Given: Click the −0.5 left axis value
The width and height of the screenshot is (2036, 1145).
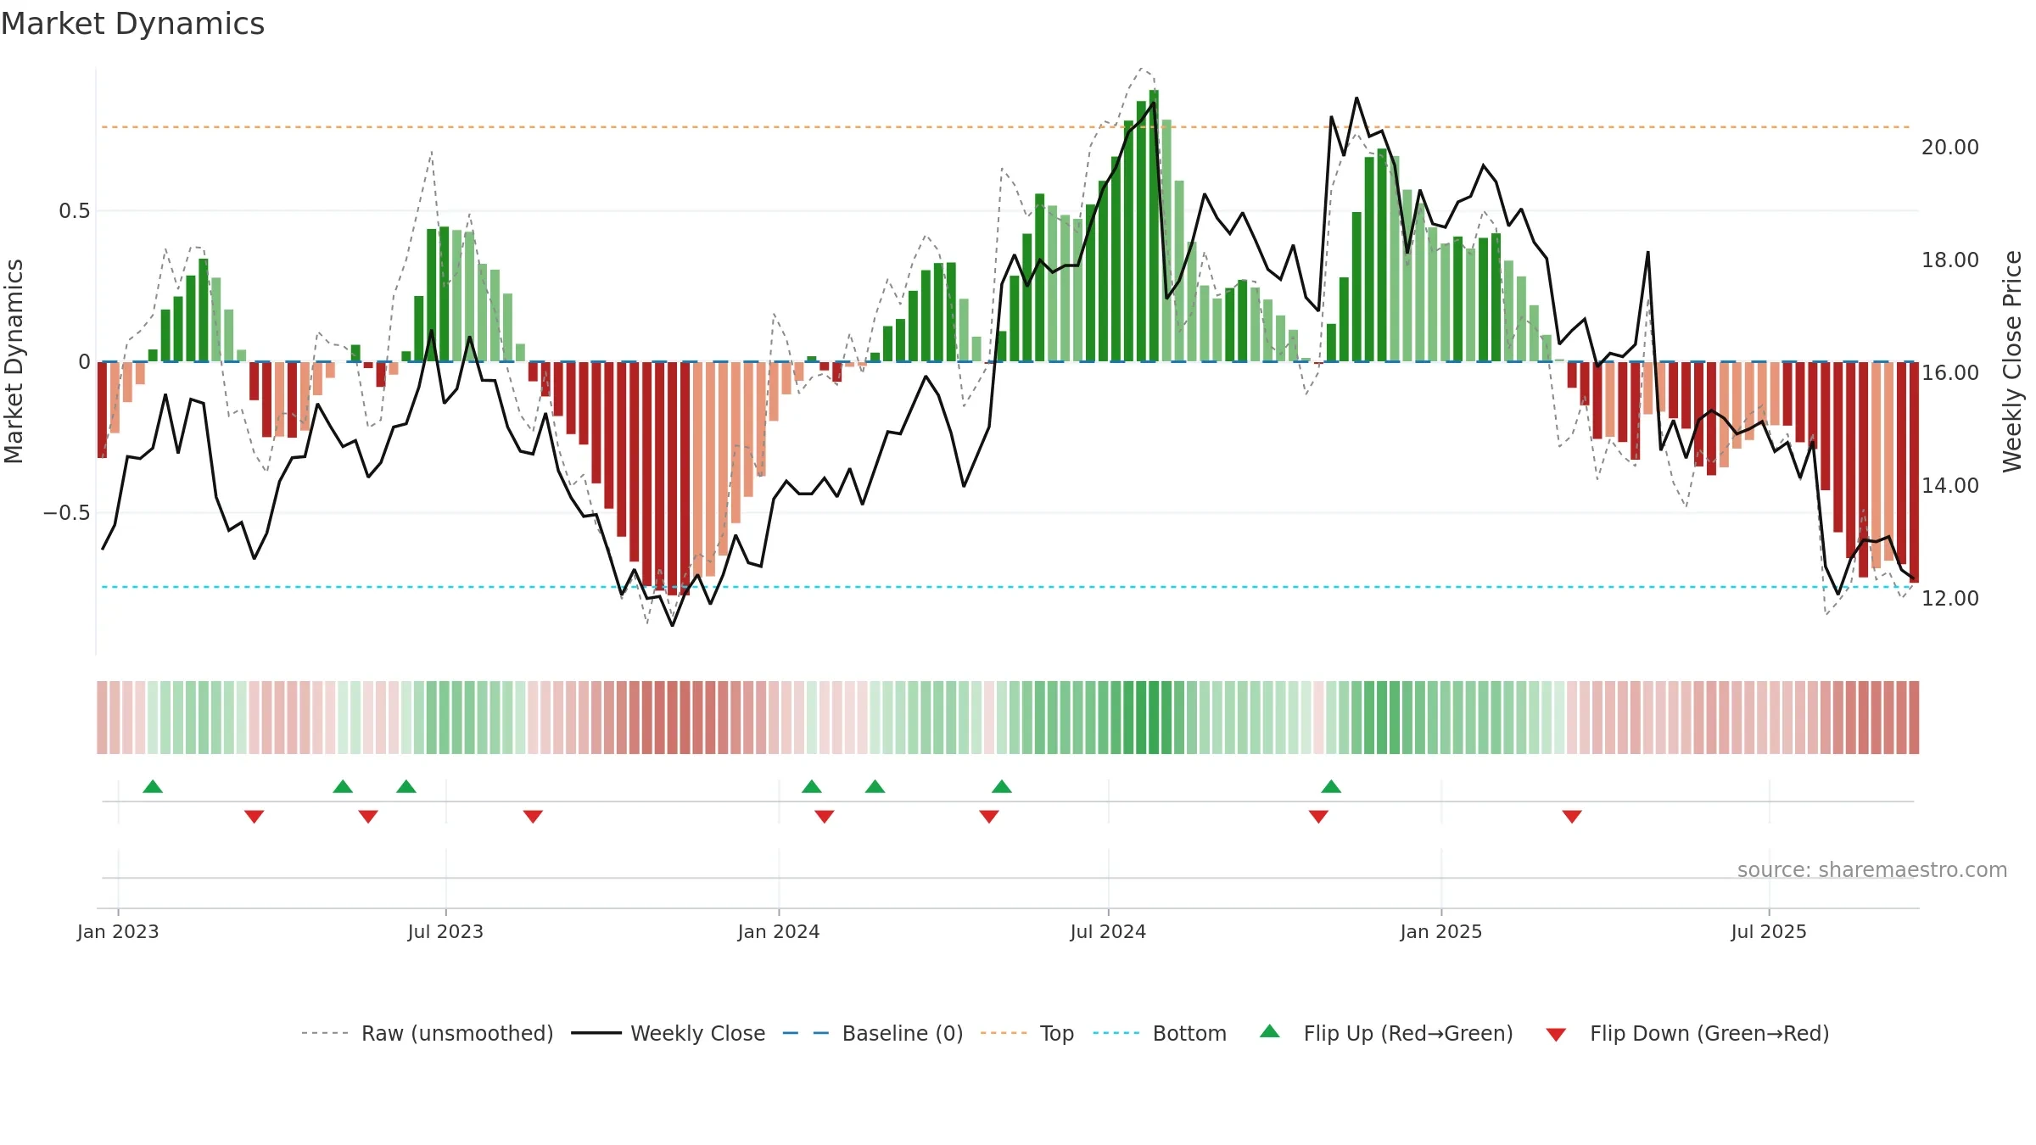Looking at the screenshot, I should click(x=67, y=513).
